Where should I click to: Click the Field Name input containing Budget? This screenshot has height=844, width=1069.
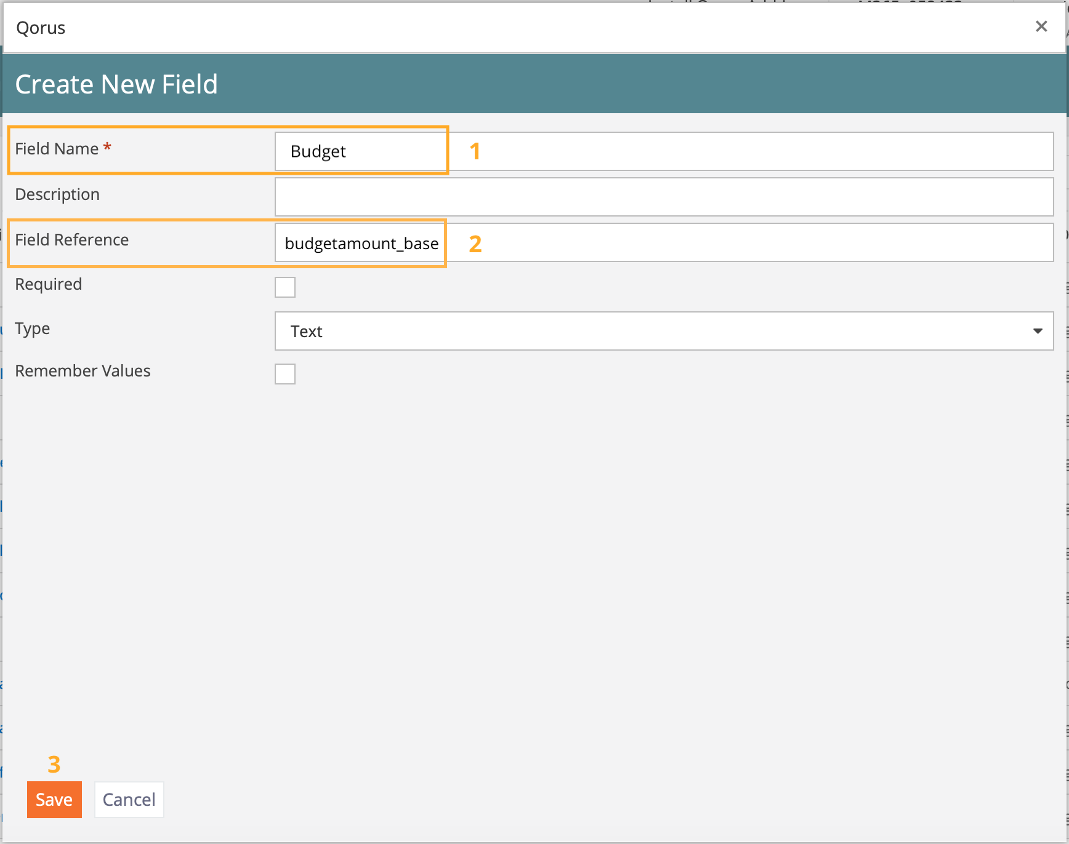[x=663, y=151]
